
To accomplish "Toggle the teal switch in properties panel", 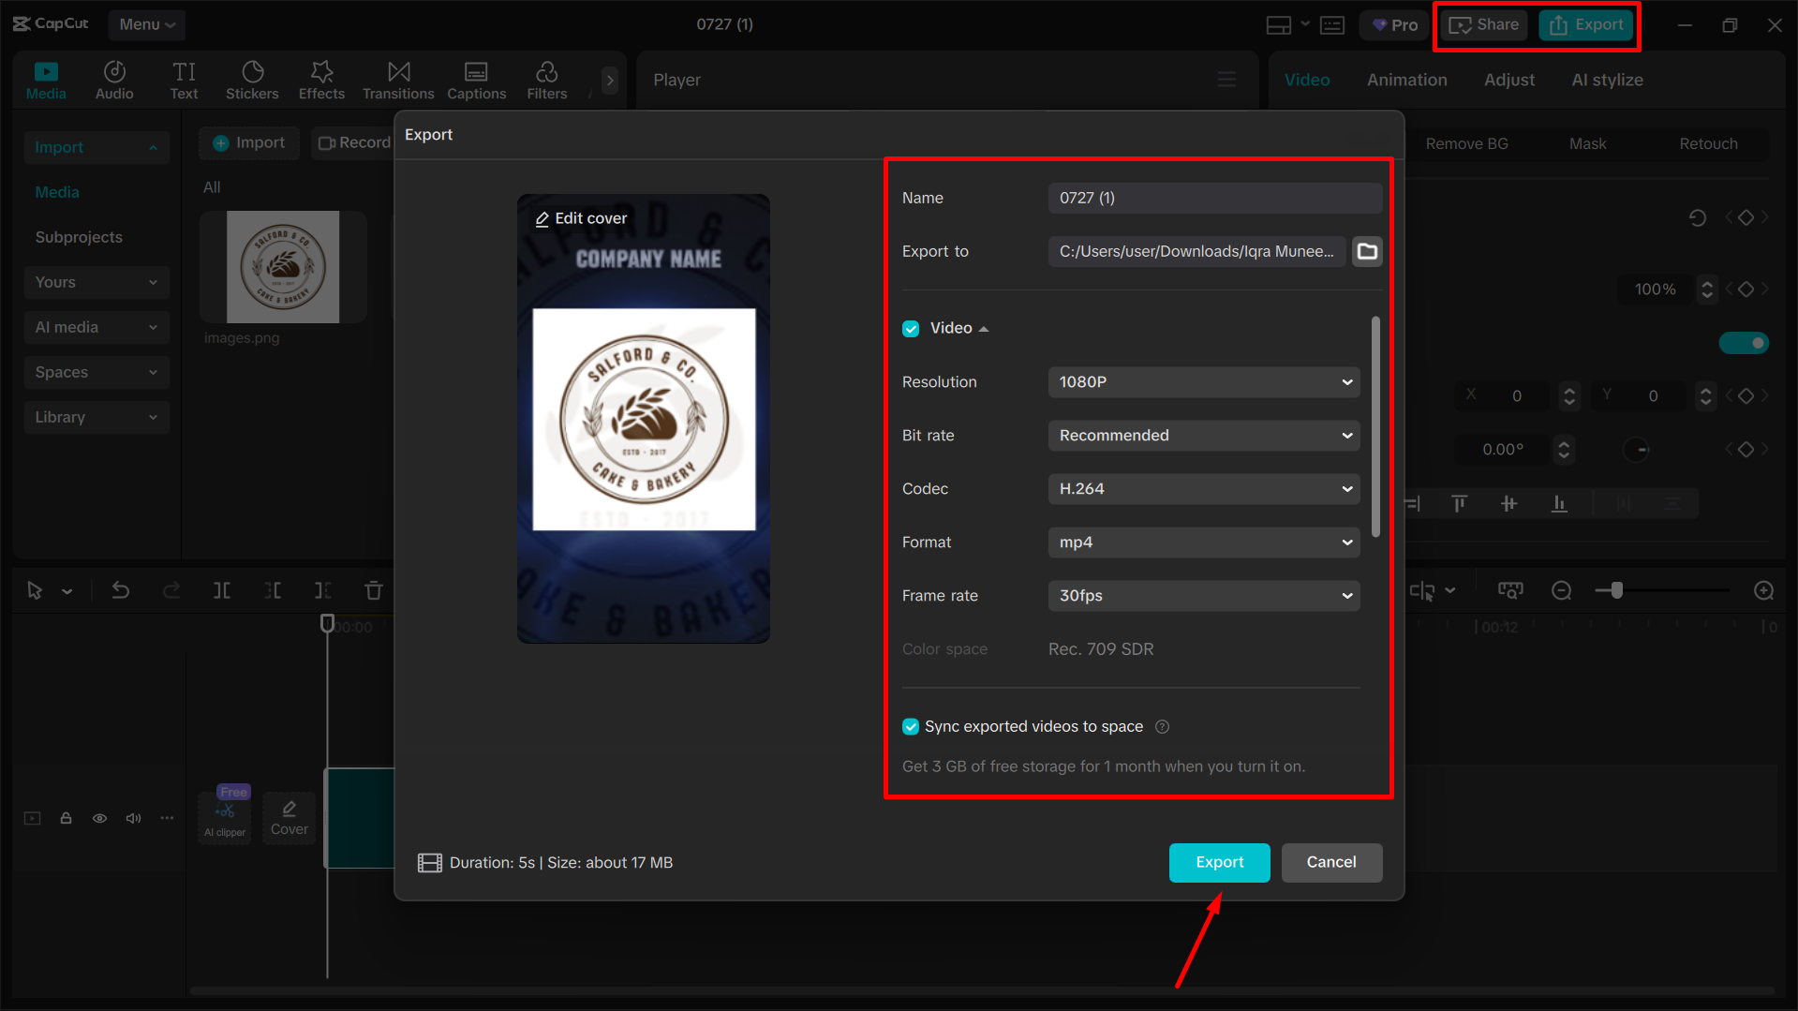I will [x=1744, y=343].
